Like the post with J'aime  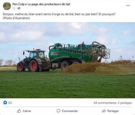click(24, 111)
